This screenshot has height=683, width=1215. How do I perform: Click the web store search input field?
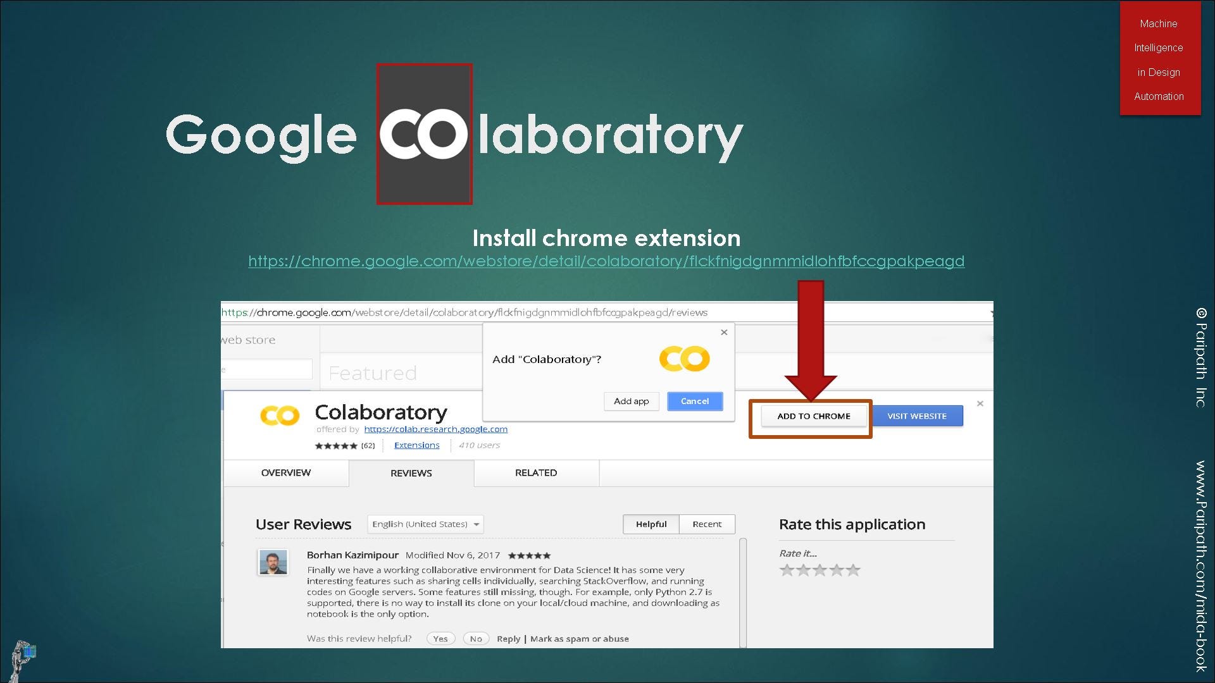267,369
